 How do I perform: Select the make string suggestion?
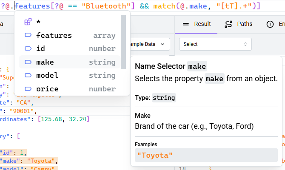[69, 62]
